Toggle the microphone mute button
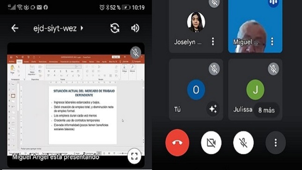The height and width of the screenshot is (170, 302). tap(243, 143)
